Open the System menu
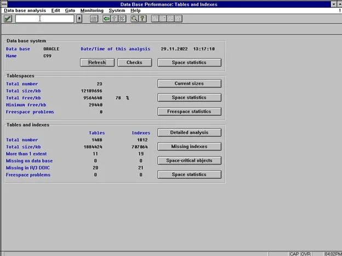Viewport: 342px width, 256px height. (x=116, y=10)
